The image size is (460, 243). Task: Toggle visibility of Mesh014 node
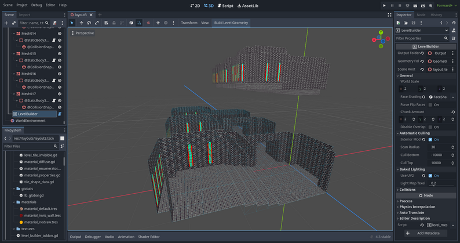(x=60, y=34)
